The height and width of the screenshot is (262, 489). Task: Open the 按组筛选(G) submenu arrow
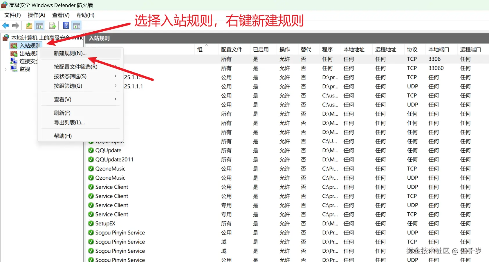coord(116,86)
